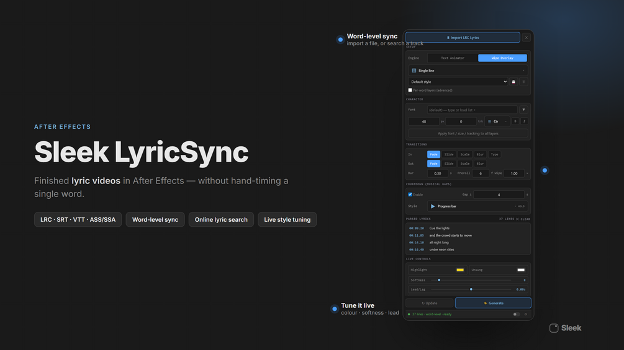Screen dimensions: 624x350
Task: Click the Single line layout icon
Action: (414, 71)
